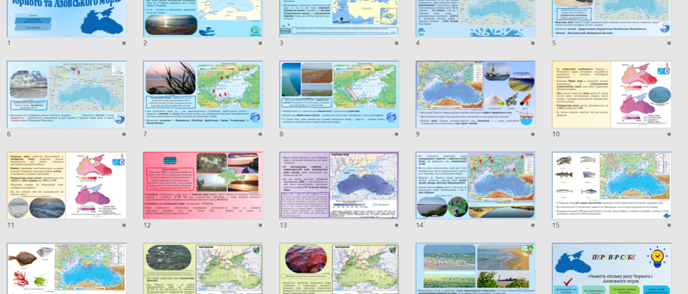Select slide 2 thumbnail with sunset sea photo

pos(203,18)
